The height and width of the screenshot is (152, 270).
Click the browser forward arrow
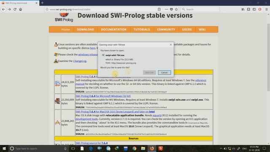(x=9, y=9)
